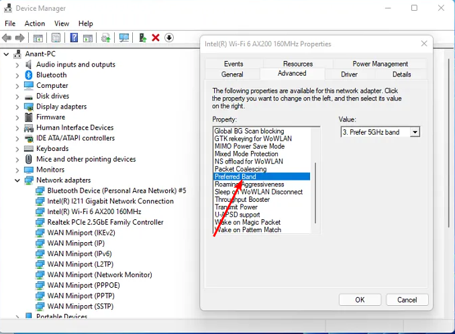Select Bluetooth Device (Personal Area Network) #5
The width and height of the screenshot is (455, 334).
(x=117, y=190)
